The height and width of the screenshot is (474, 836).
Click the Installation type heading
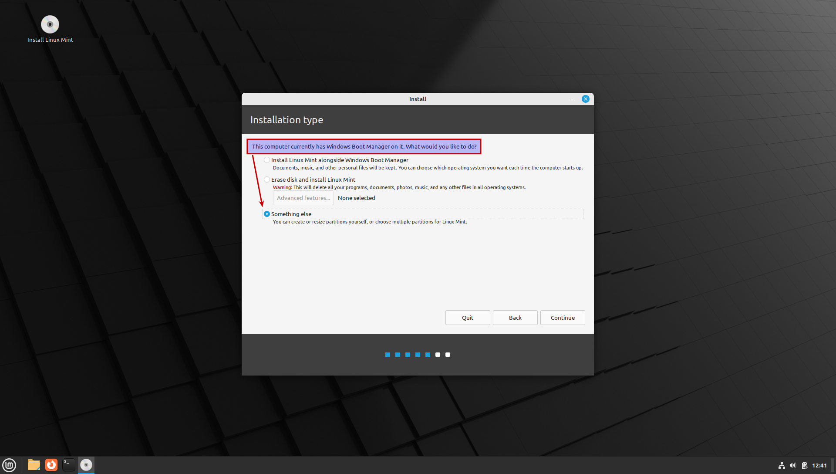[287, 120]
